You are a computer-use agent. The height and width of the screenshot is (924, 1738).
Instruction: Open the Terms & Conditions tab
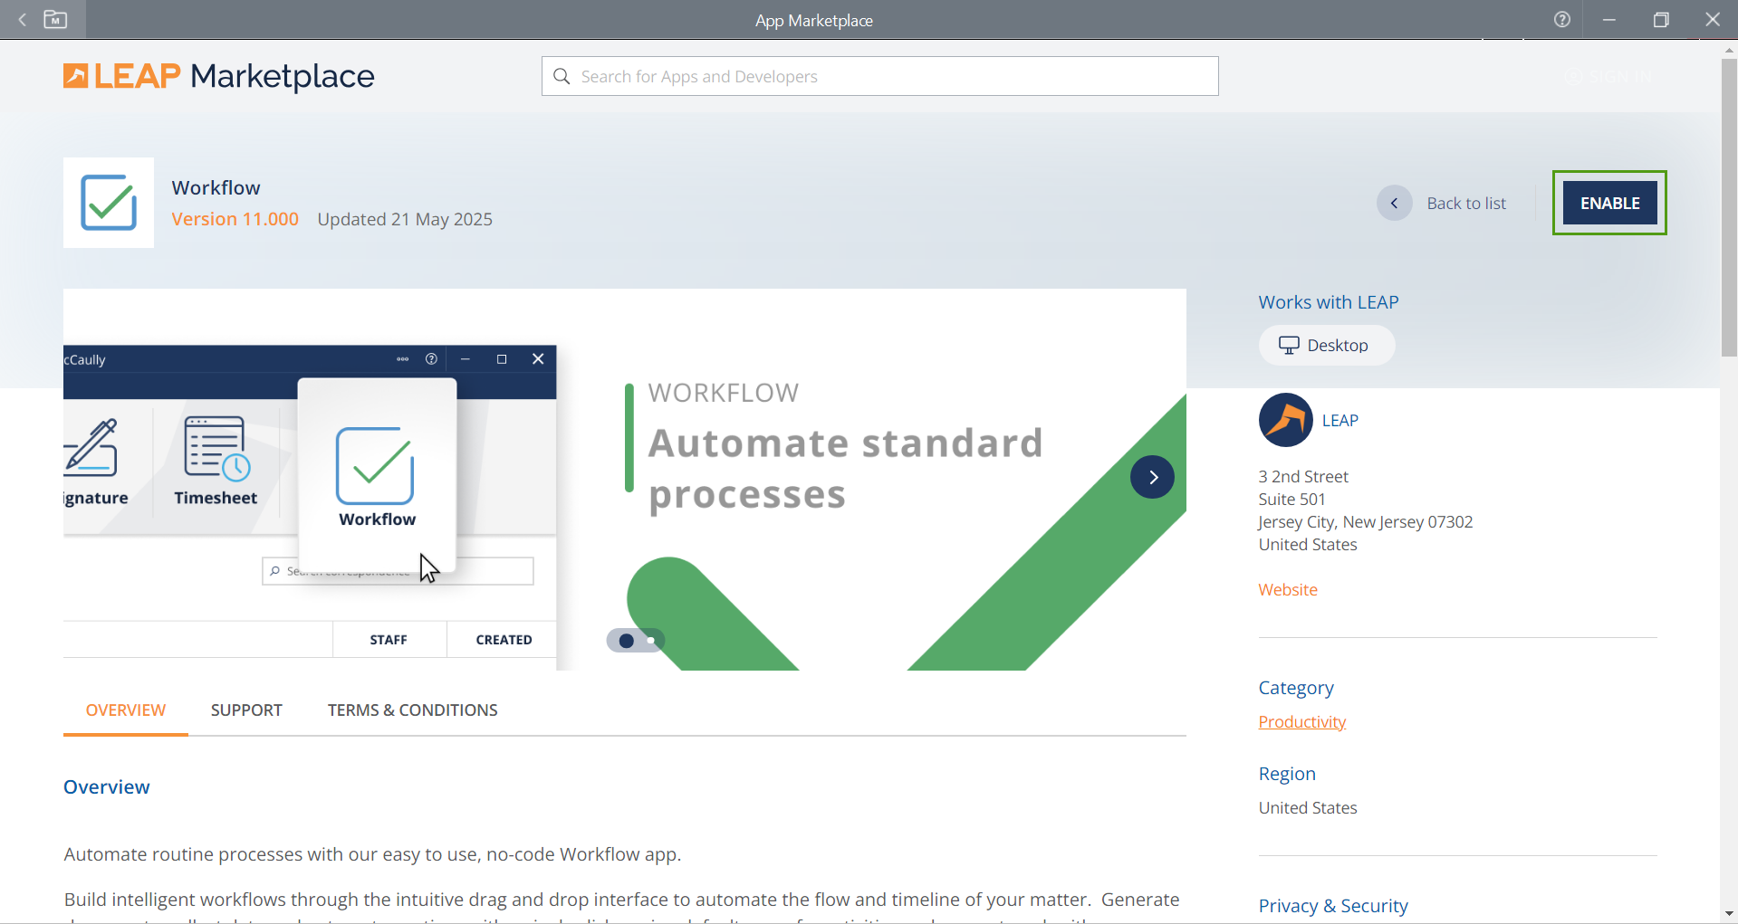(412, 710)
